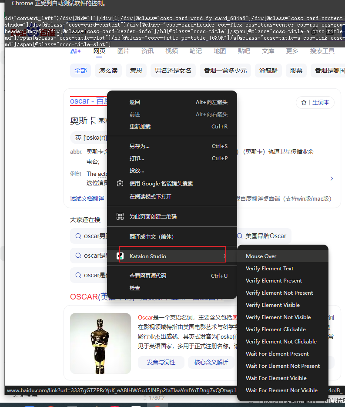Viewport: 345px width, 407px height.
Task: Choose Verify Element Not Clickable
Action: pos(283,342)
